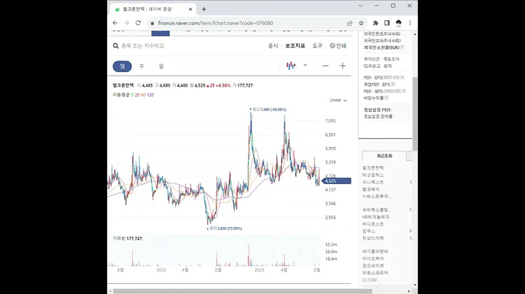Open the 도구 tools menu
The height and width of the screenshot is (294, 525).
(317, 46)
